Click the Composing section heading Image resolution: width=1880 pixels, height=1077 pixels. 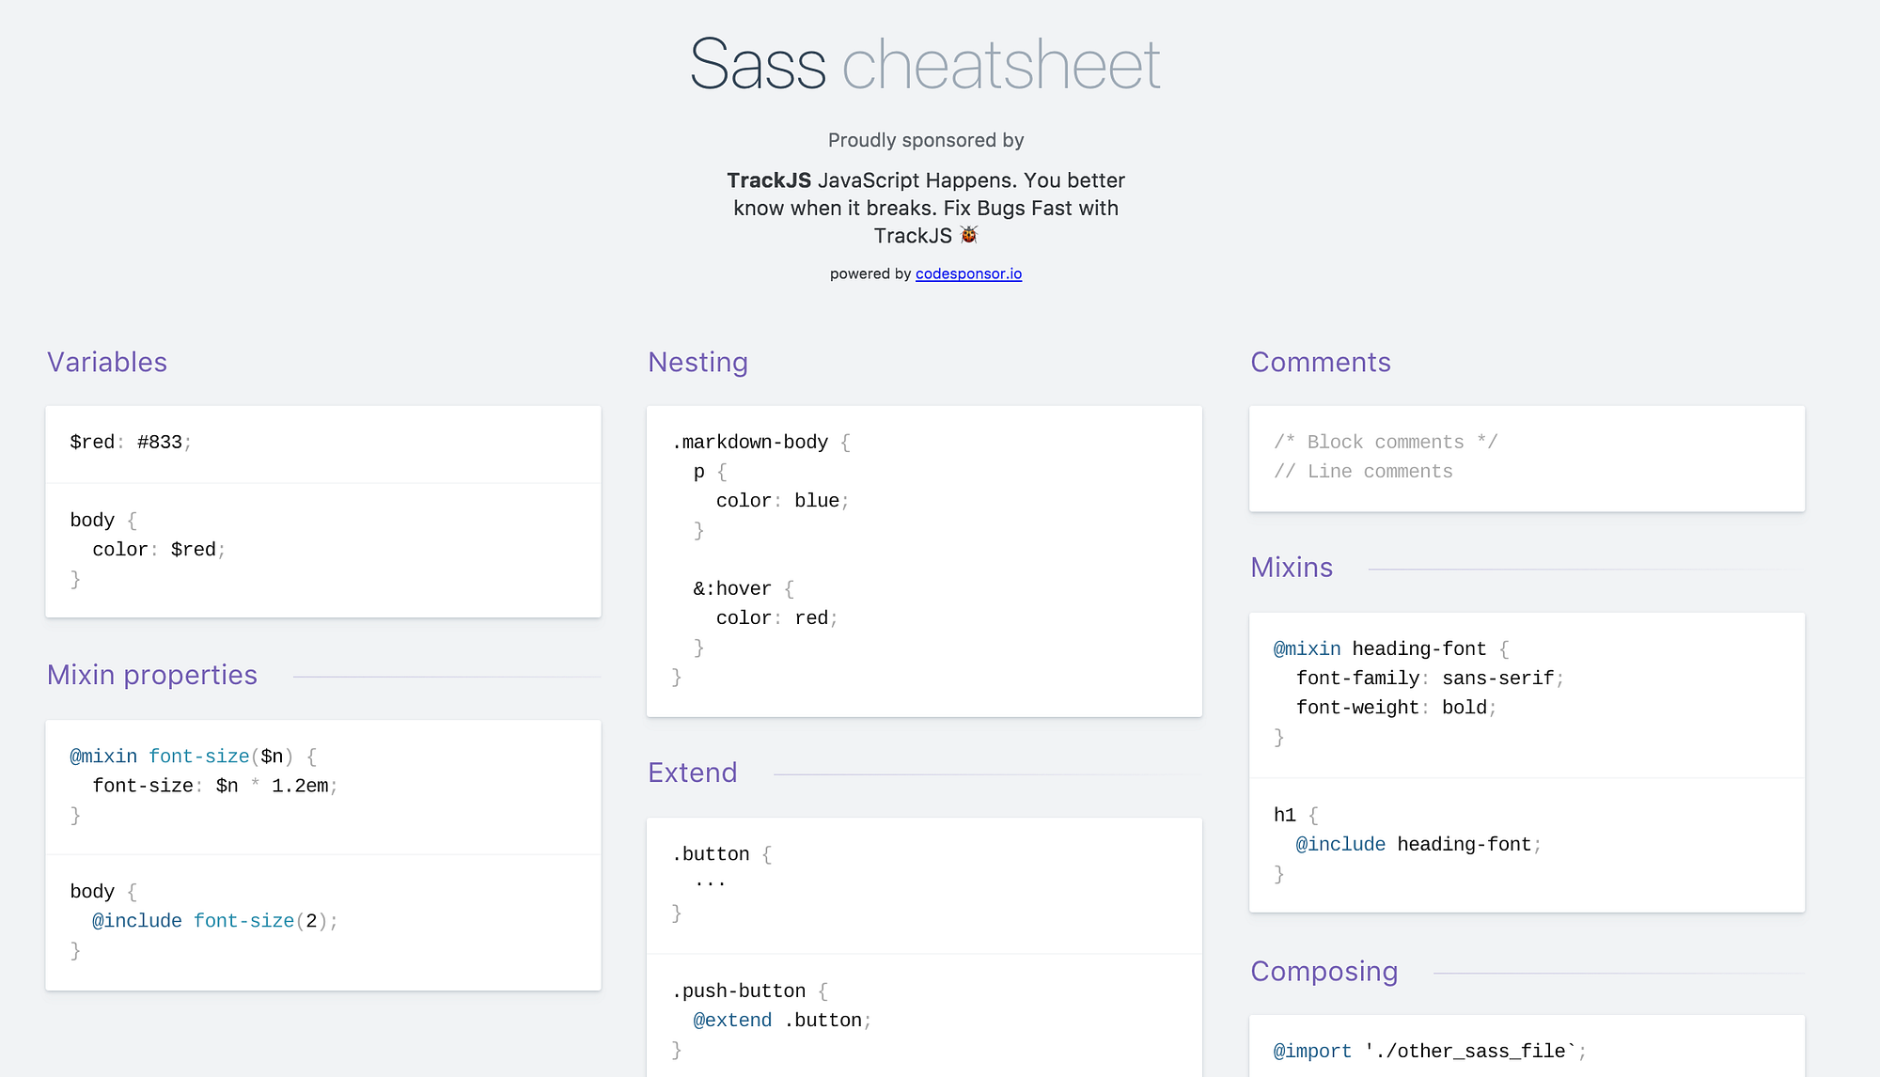[1324, 972]
